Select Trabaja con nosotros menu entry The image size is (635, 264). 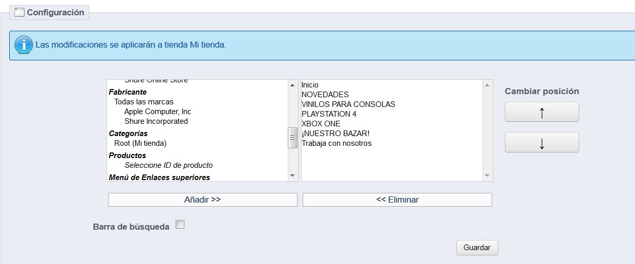click(336, 143)
